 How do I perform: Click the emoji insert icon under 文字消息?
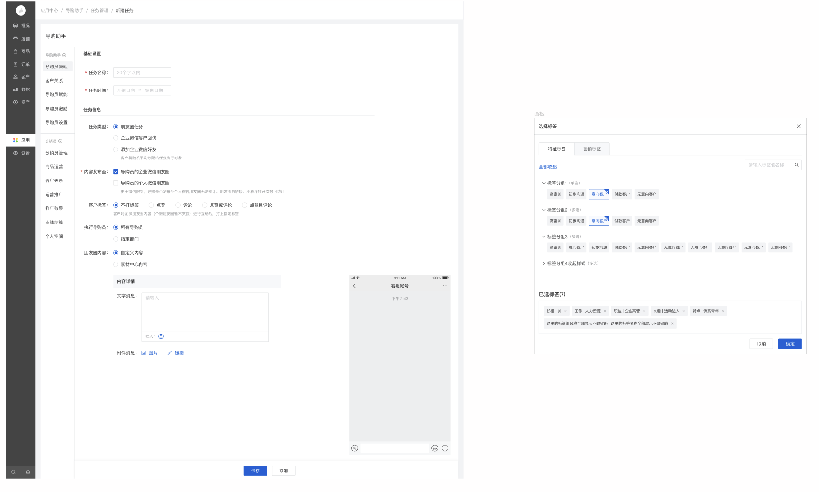point(161,336)
